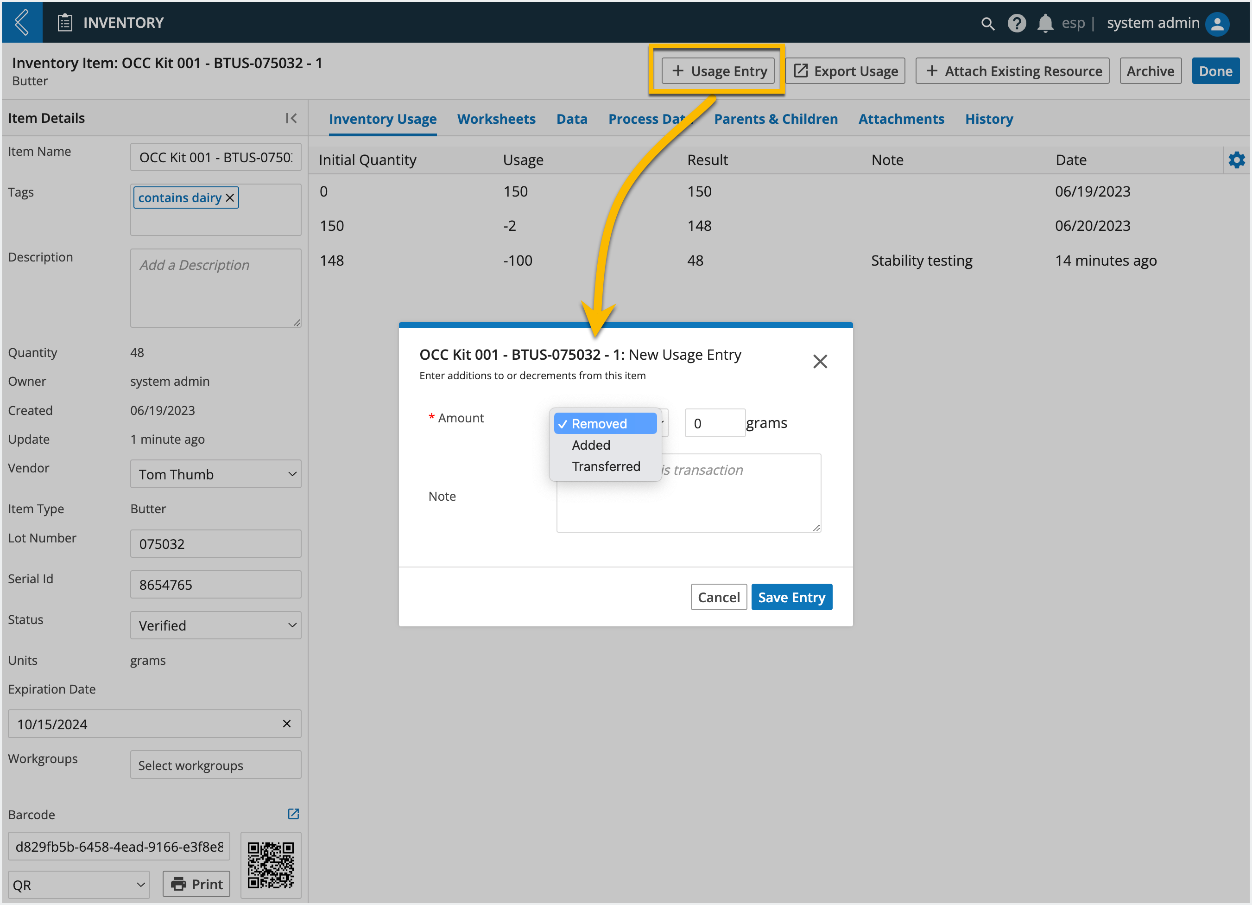Click the Note column header

[888, 160]
